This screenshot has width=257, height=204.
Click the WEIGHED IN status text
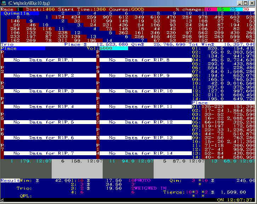point(144,188)
